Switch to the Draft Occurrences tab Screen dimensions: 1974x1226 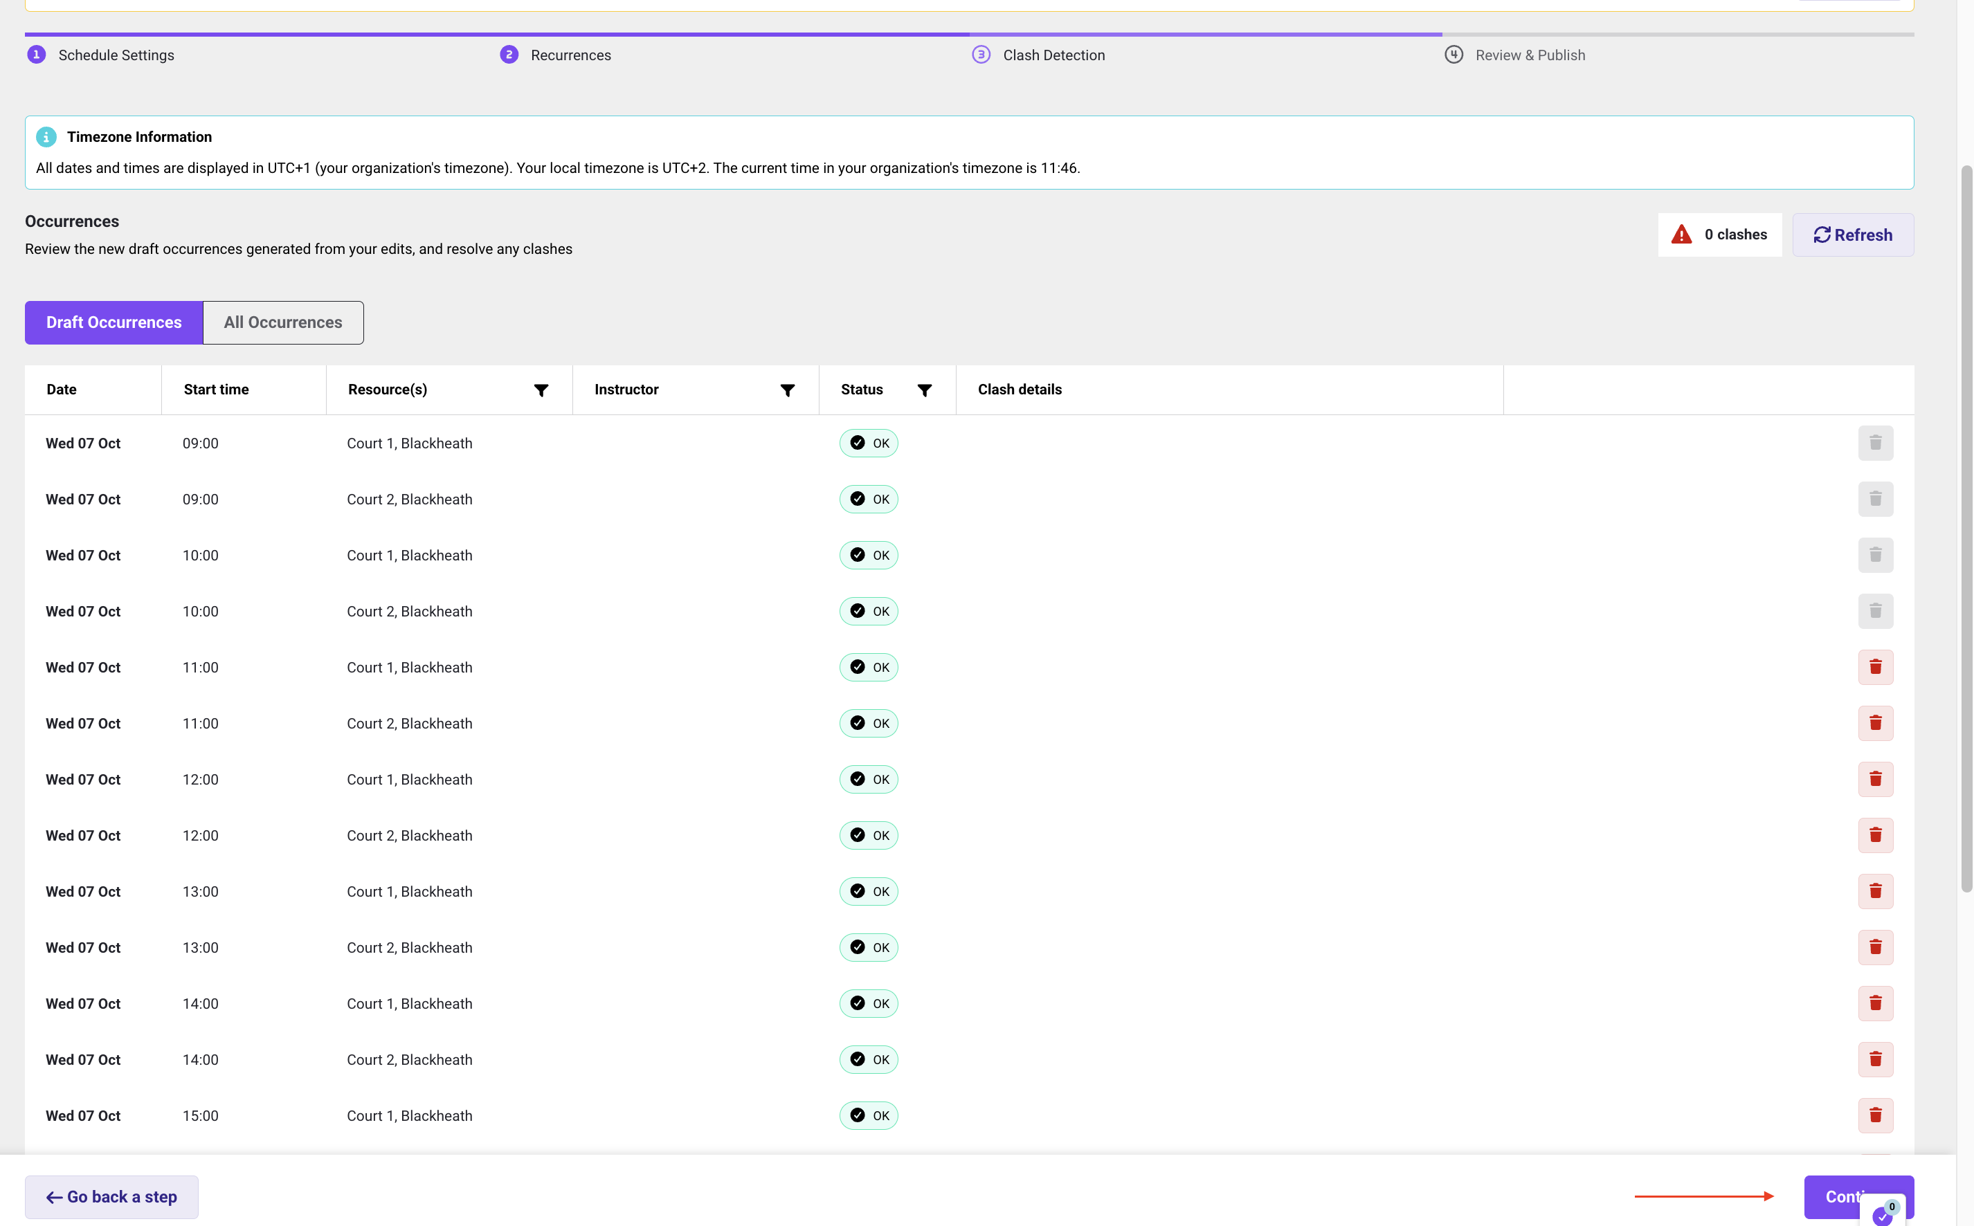[114, 322]
